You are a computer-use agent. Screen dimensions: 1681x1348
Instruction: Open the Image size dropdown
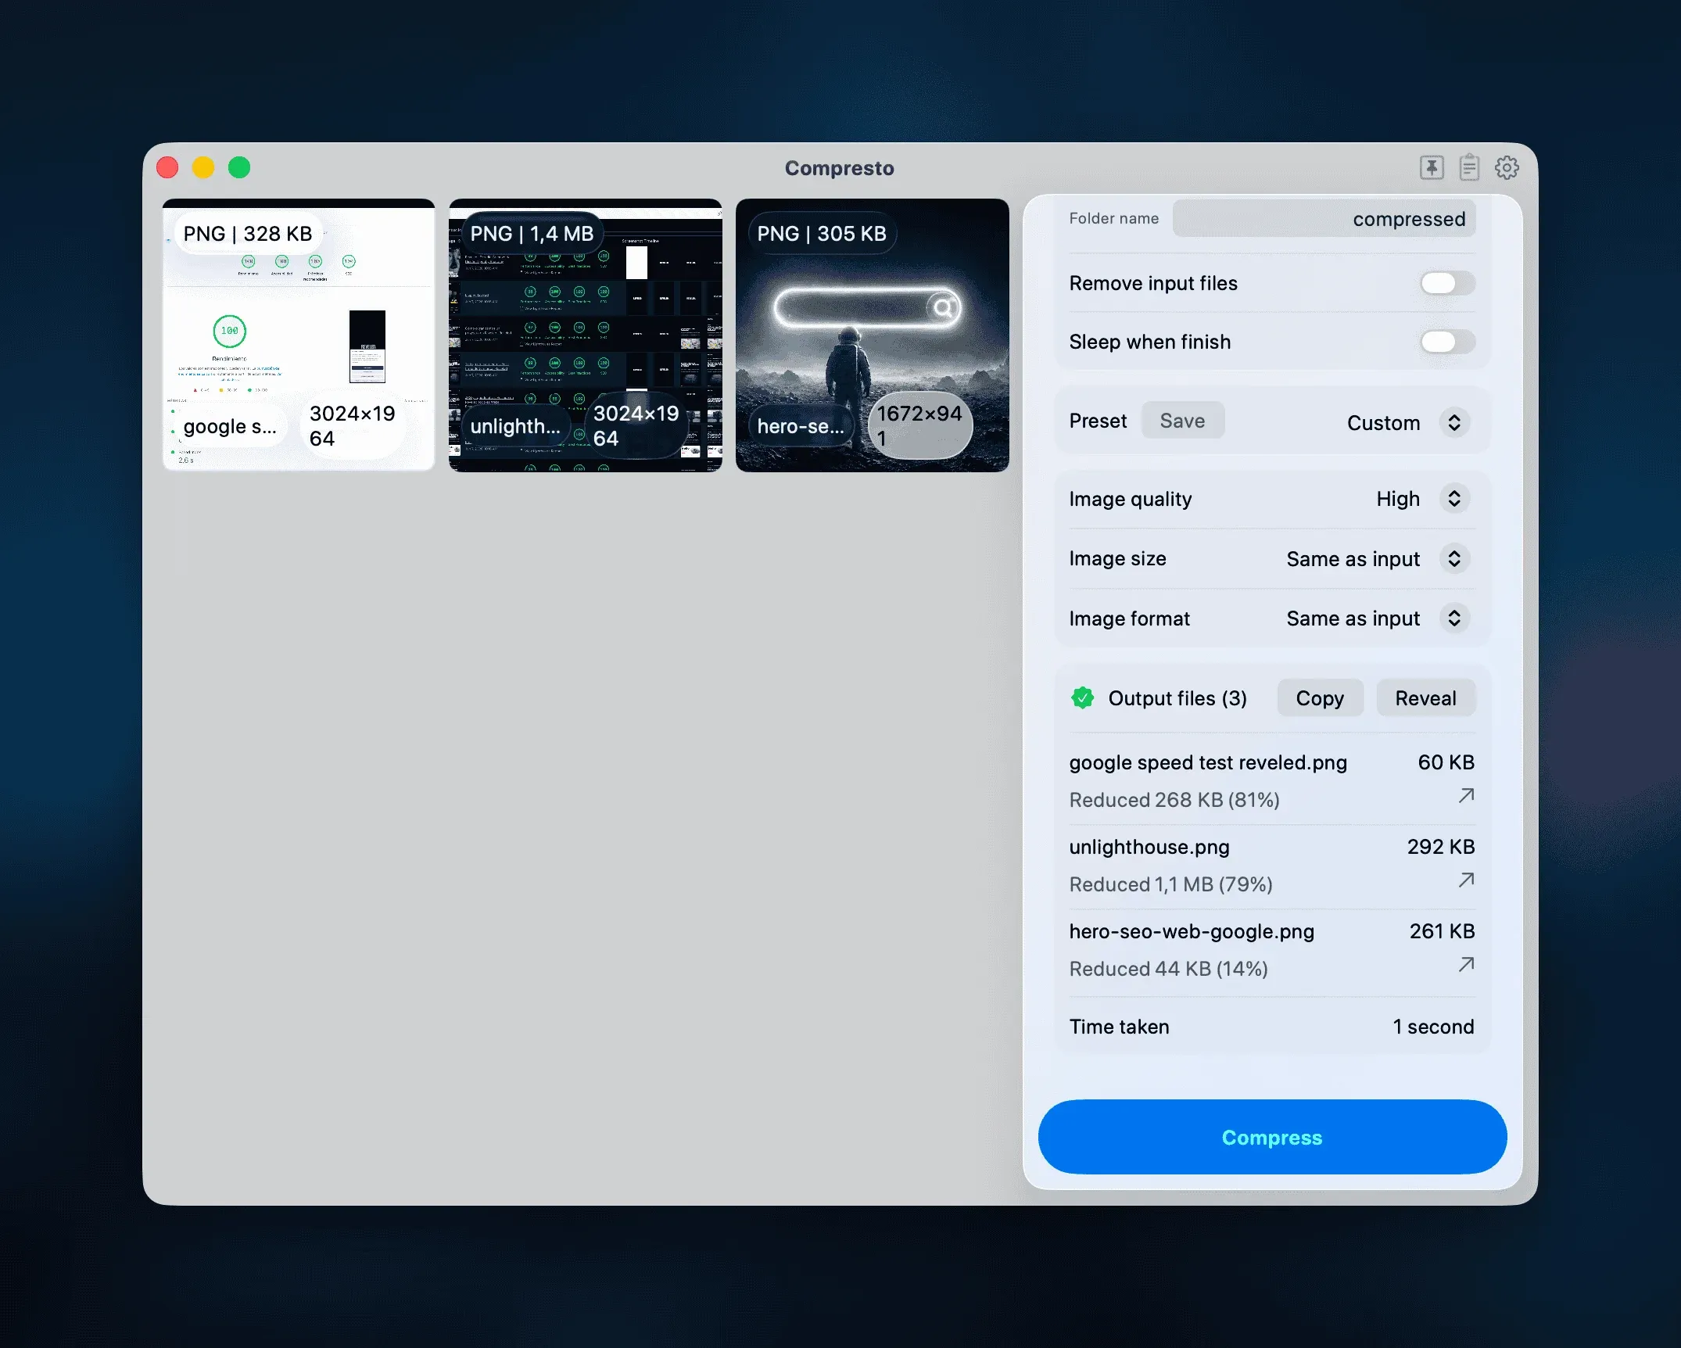1454,558
